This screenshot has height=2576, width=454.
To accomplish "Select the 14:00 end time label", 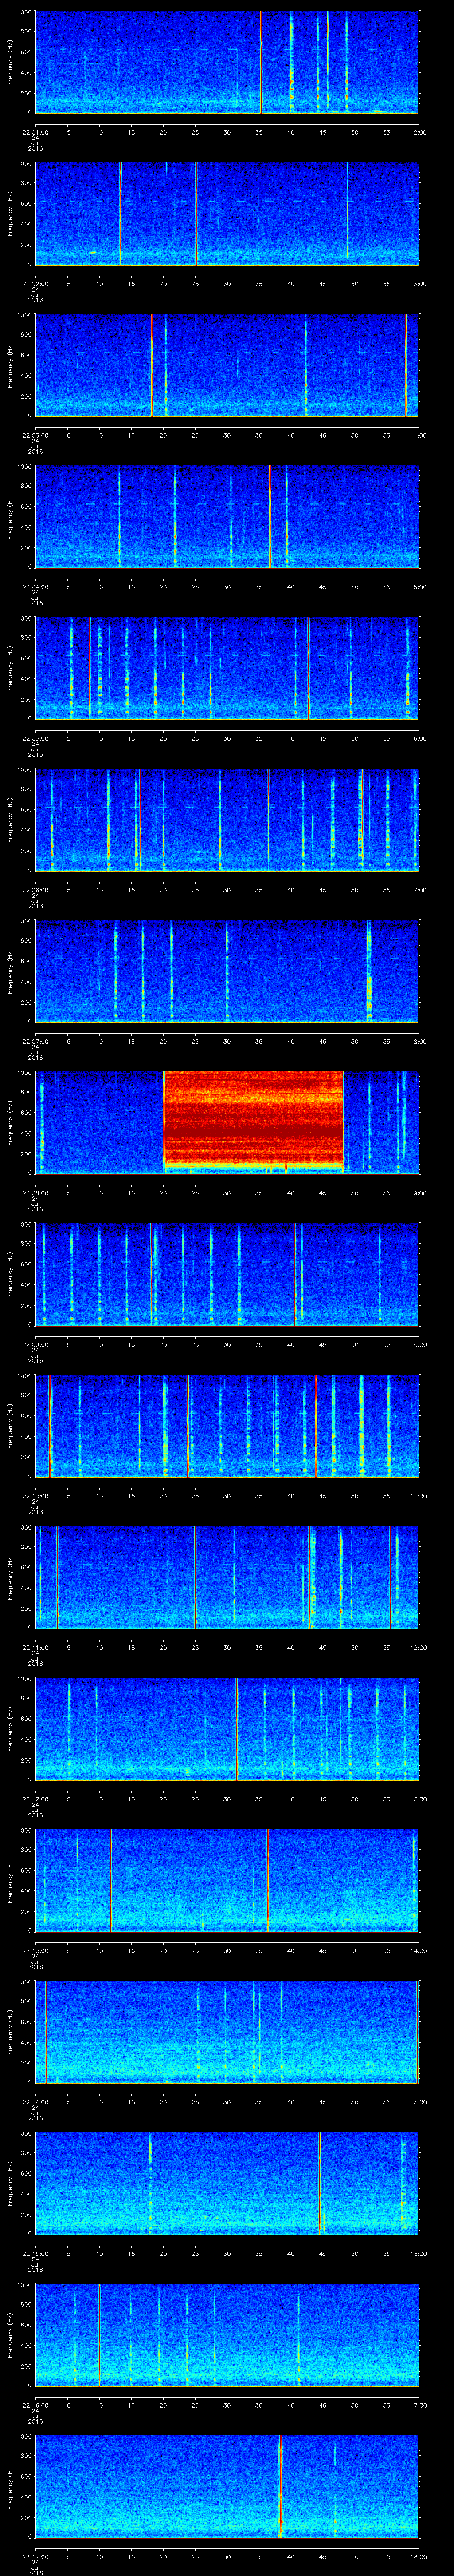I will pyautogui.click(x=418, y=1951).
